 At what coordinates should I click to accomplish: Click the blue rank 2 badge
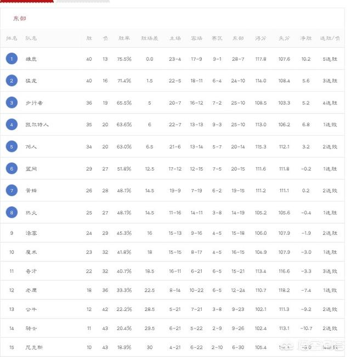pos(12,81)
